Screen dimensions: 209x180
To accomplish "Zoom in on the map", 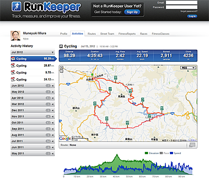I will pyautogui.click(x=61, y=67).
